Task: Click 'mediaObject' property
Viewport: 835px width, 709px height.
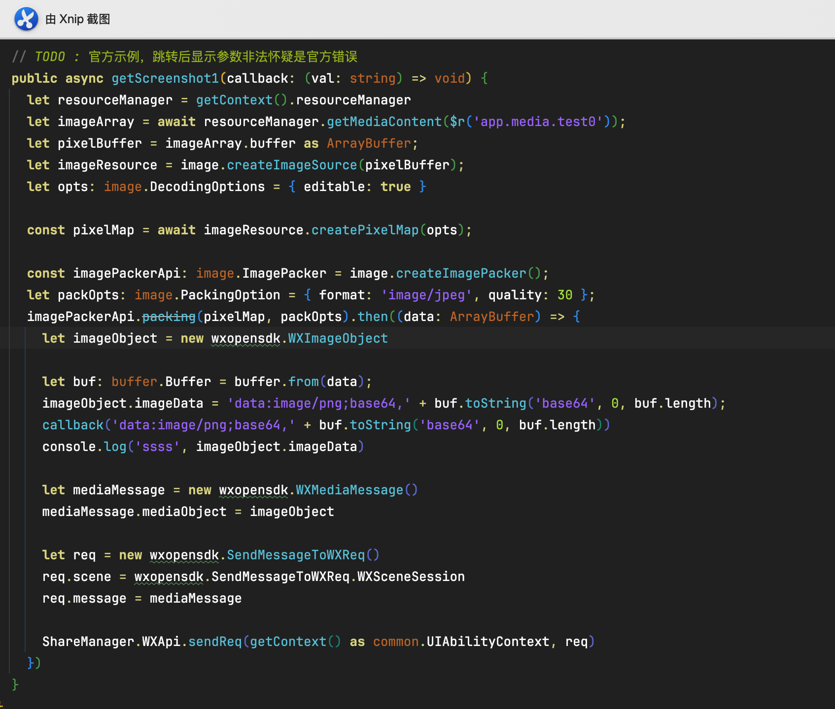Action: pos(184,512)
